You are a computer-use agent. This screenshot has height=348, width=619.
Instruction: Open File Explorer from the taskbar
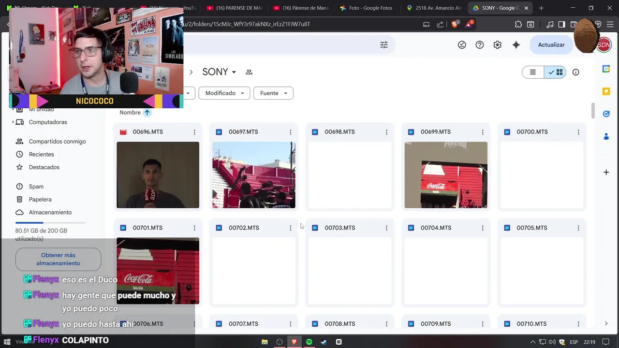tap(265, 342)
